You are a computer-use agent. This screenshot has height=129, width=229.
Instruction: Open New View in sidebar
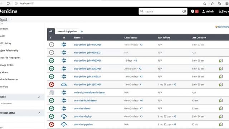[x=4, y=87]
